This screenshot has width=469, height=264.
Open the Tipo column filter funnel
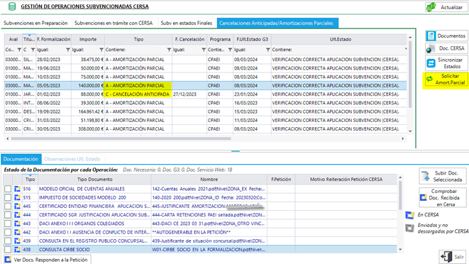[x=169, y=50]
